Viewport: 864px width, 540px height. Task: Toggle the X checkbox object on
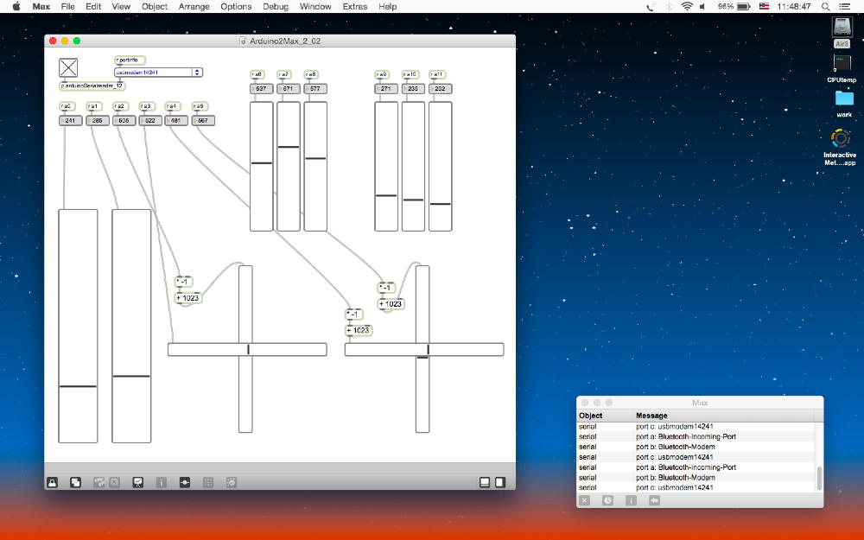(68, 68)
